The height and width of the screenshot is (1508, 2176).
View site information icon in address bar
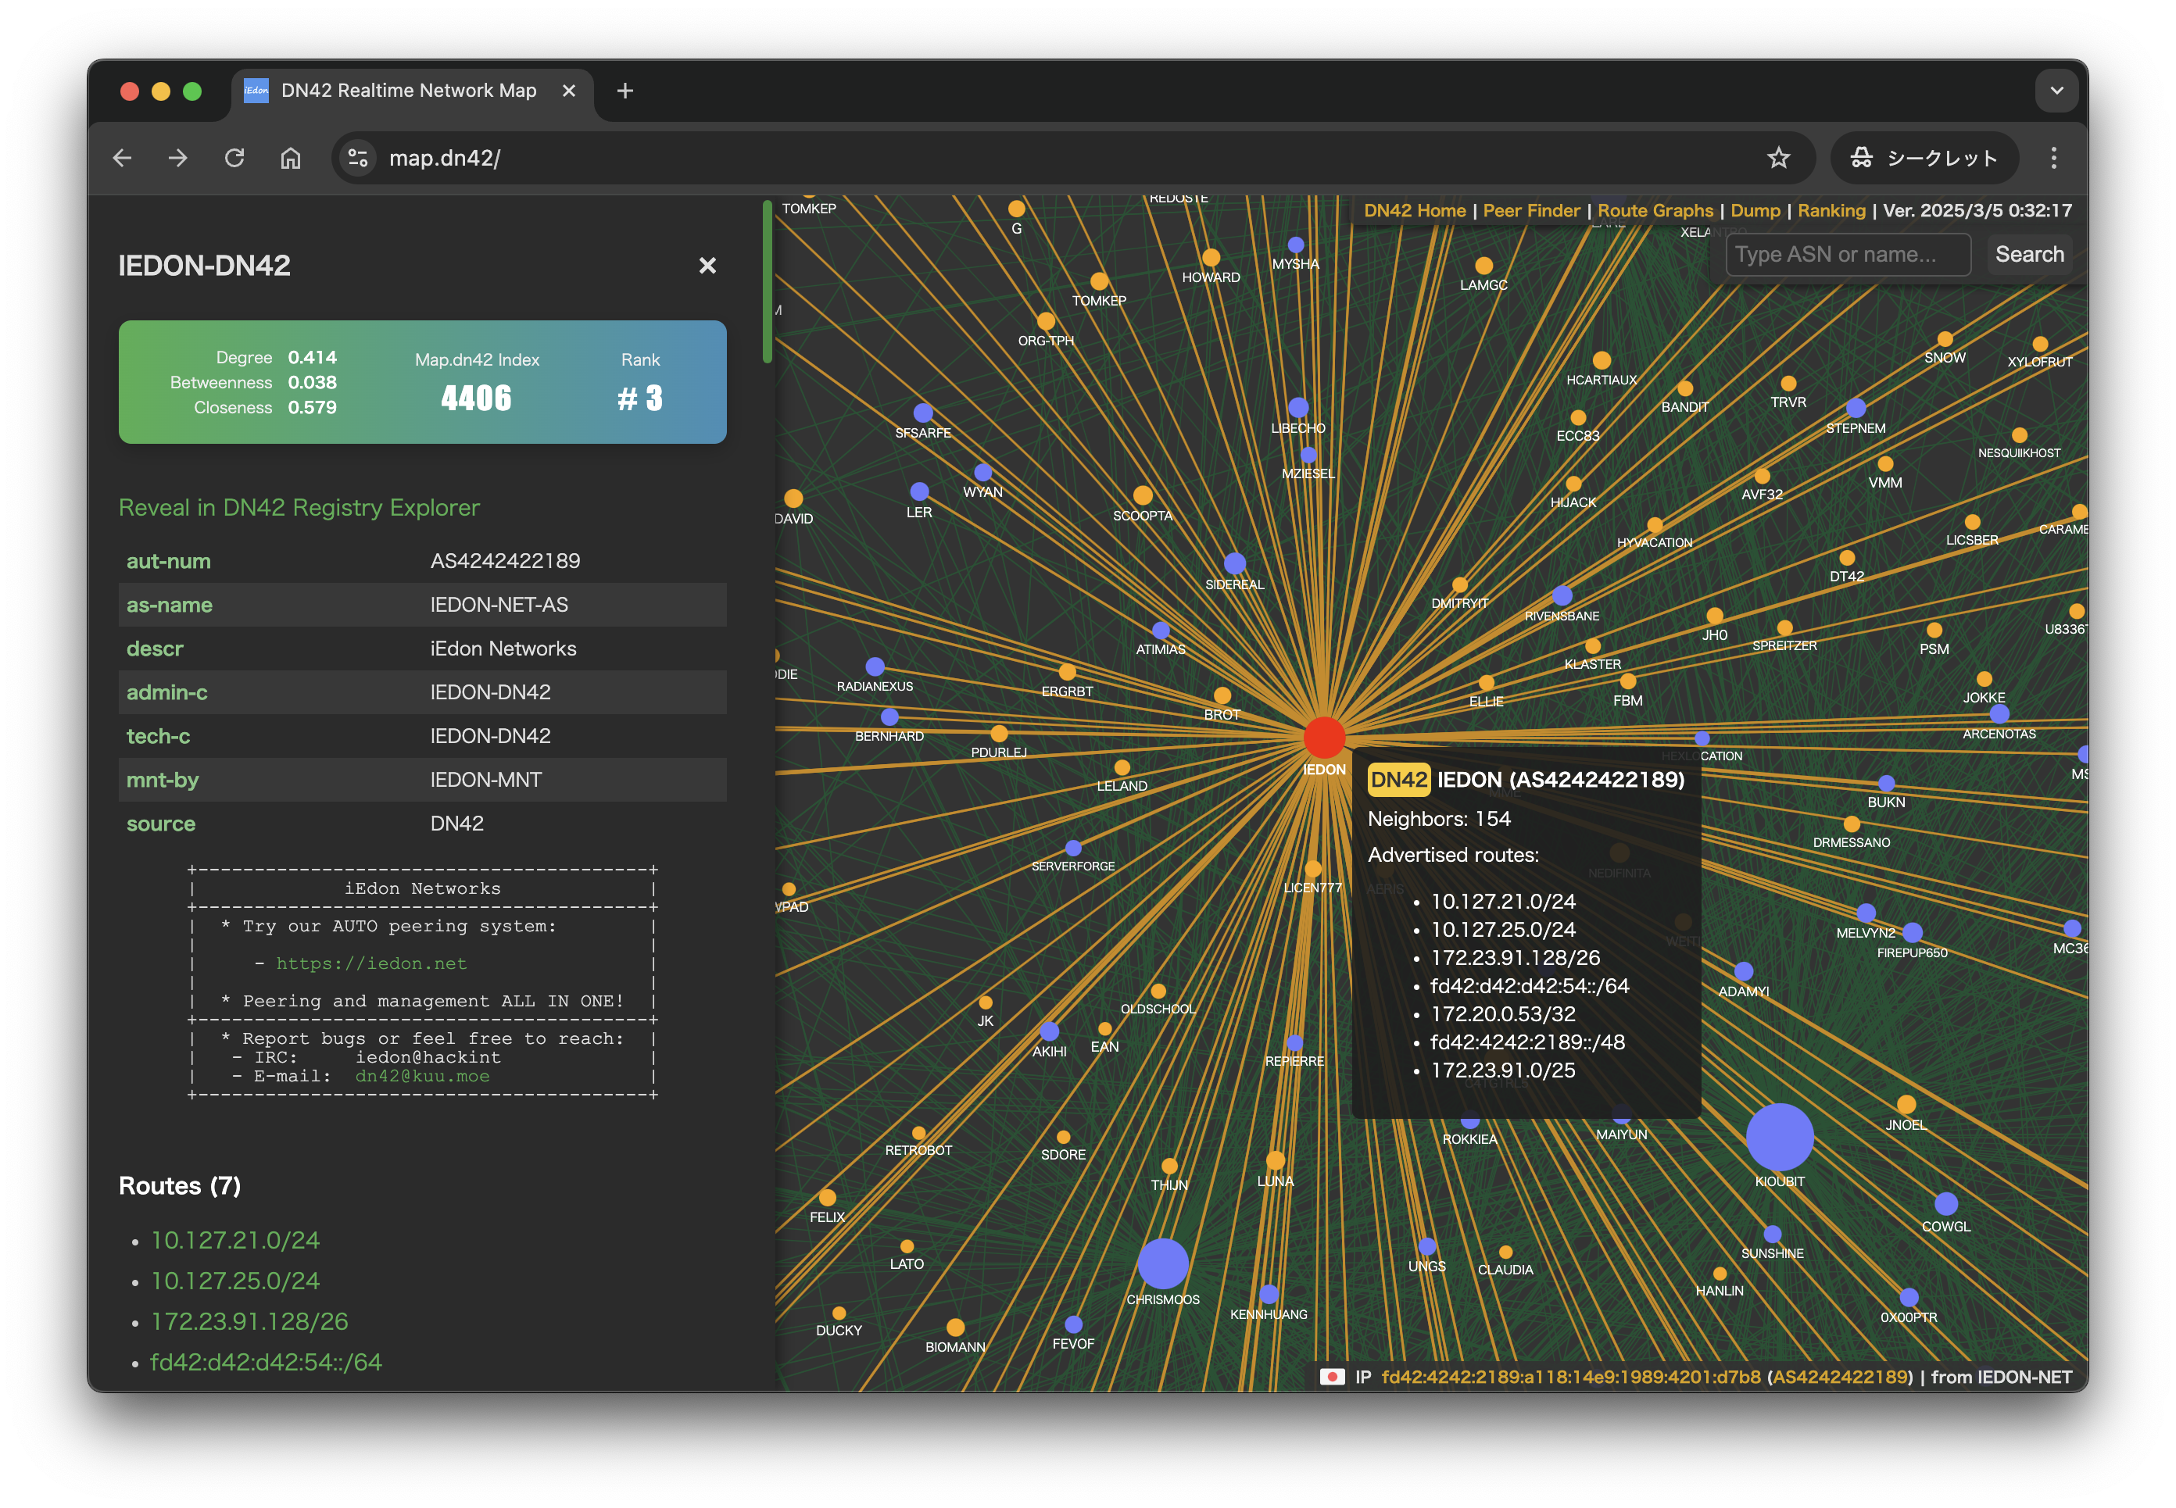click(x=358, y=158)
